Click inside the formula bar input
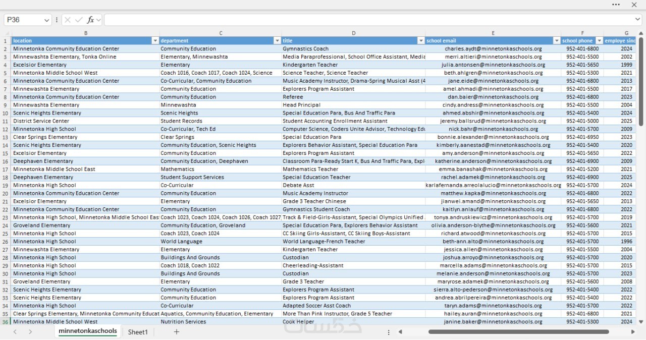The width and height of the screenshot is (646, 340). (368, 20)
